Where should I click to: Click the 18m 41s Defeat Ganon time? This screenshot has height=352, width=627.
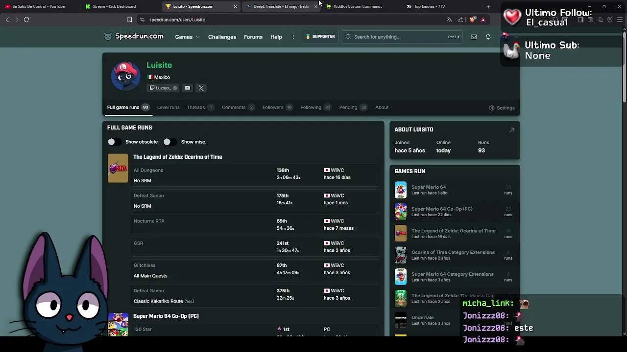pos(285,203)
